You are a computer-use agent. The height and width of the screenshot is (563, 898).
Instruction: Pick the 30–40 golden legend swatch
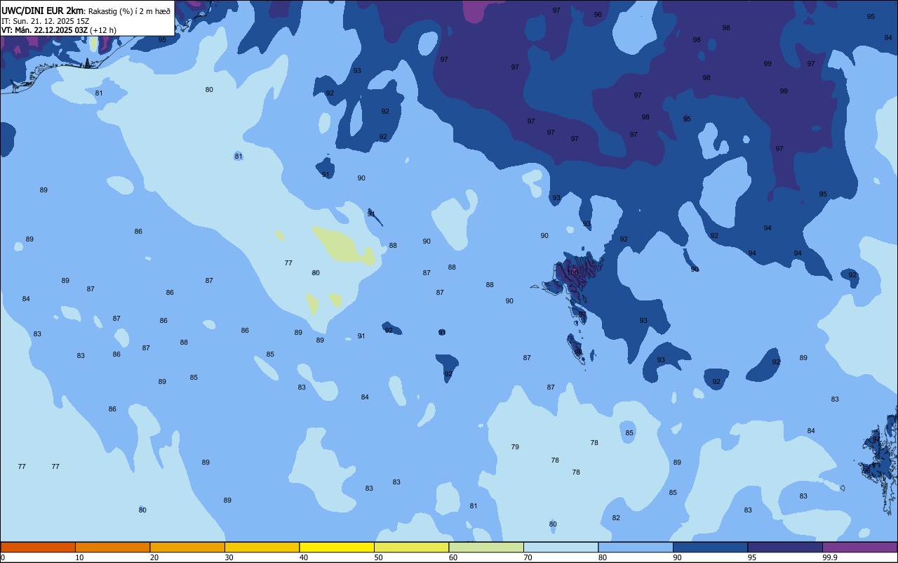pos(262,547)
